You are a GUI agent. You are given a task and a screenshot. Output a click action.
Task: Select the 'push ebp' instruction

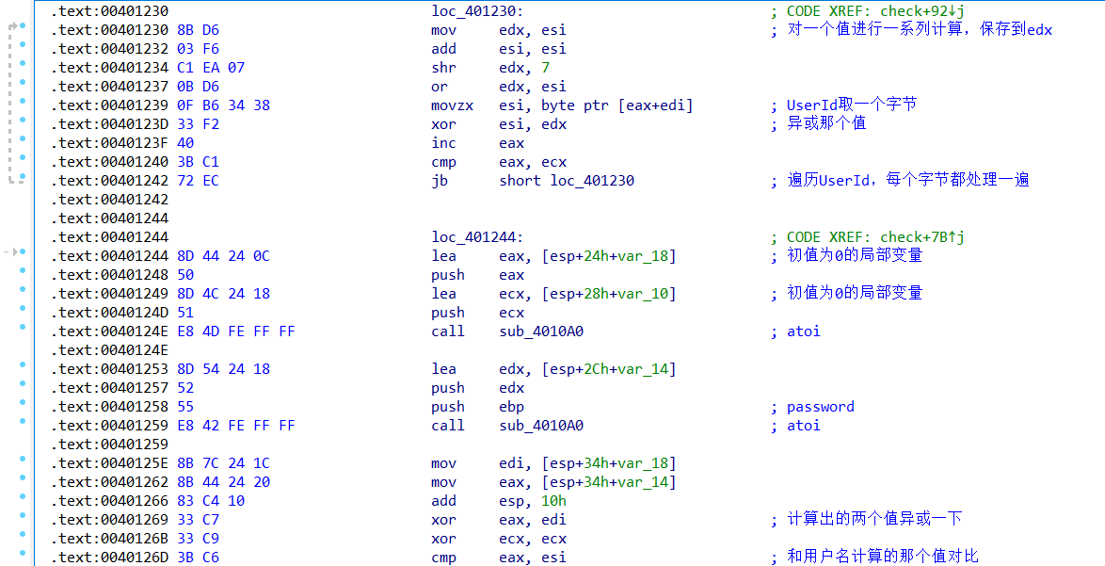pyautogui.click(x=478, y=407)
